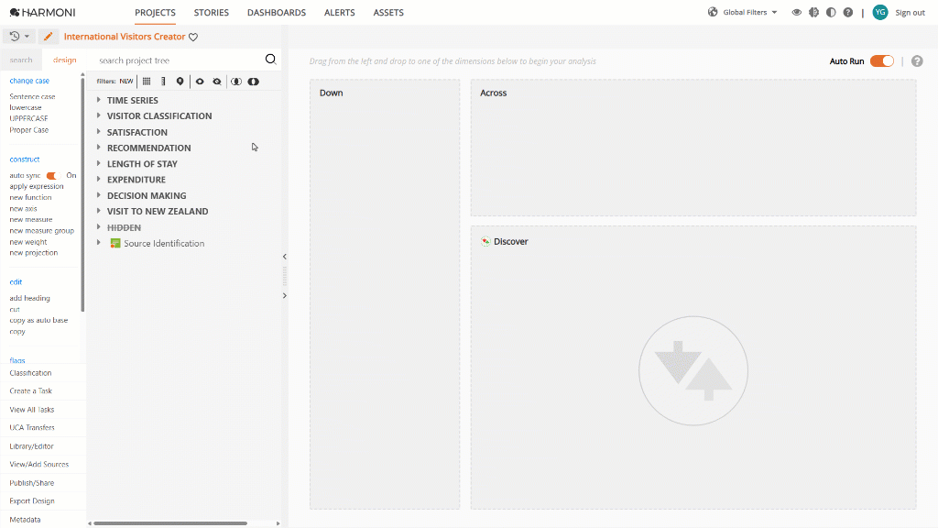Click the project tree horizontal scrollbar
Image resolution: width=938 pixels, height=528 pixels.
pyautogui.click(x=170, y=523)
